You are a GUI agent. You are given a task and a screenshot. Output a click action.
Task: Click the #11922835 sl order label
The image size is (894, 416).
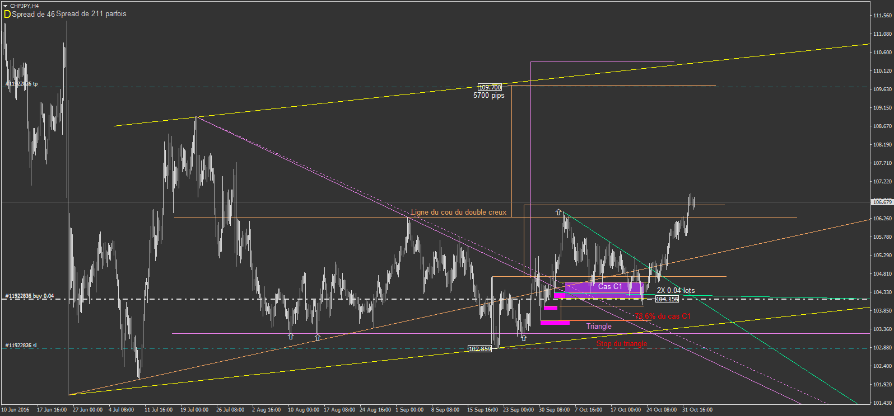tap(21, 346)
